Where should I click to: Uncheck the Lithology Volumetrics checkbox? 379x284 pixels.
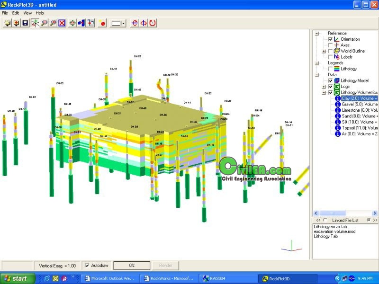click(330, 92)
